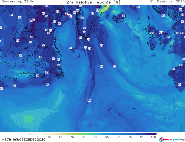This screenshot has width=185, height=142.
Task: Click the '15' tick on the color scale
Action: pos(49,137)
